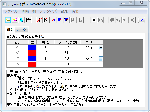The image size is (150, 112).
Task: Click the New Line page-with-target icon
Action: point(94,20)
